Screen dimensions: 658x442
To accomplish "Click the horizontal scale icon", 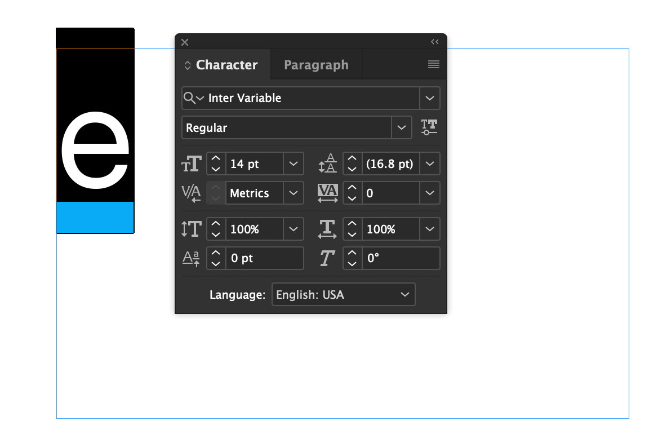I will (x=327, y=229).
